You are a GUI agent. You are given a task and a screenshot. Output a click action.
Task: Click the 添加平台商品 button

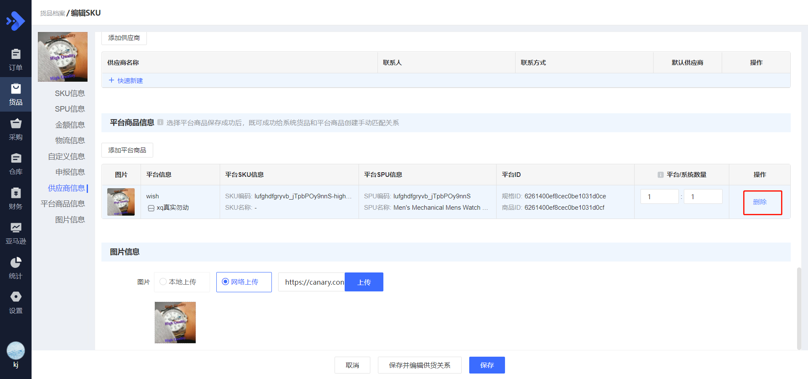(127, 150)
